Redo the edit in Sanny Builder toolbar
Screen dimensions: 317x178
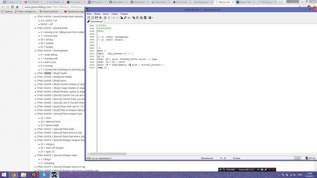(x=109, y=18)
